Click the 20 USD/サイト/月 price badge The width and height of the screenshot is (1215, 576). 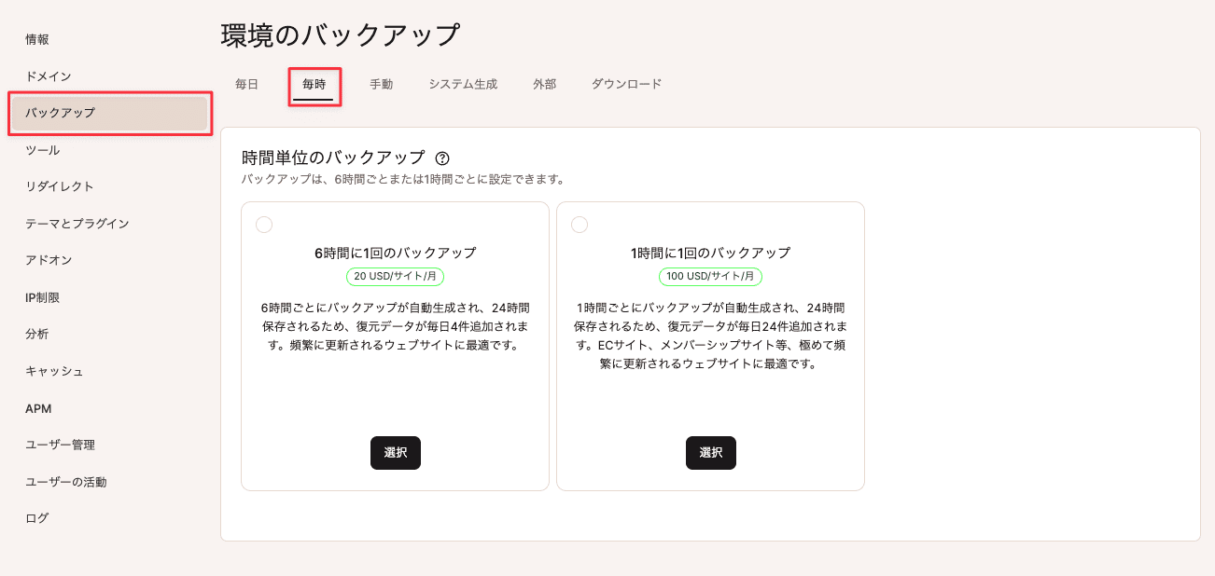395,276
